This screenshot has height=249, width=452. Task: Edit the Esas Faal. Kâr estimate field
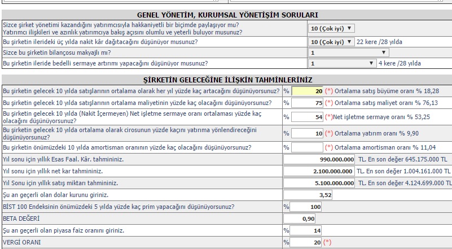(x=319, y=159)
